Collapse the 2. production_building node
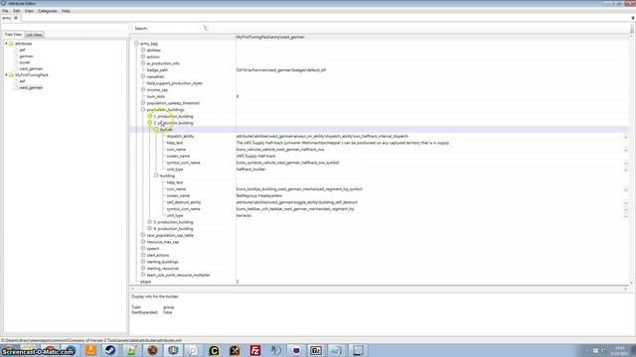636x357 pixels. coord(150,123)
